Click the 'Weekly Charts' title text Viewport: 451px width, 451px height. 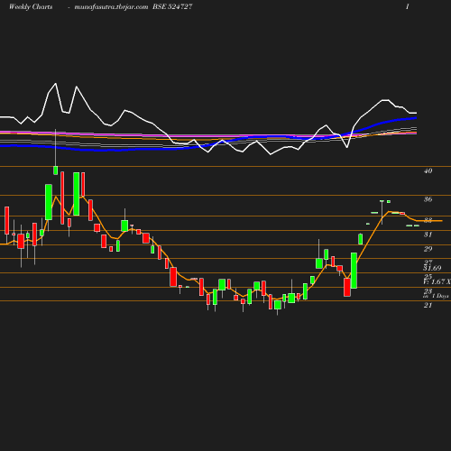click(31, 7)
